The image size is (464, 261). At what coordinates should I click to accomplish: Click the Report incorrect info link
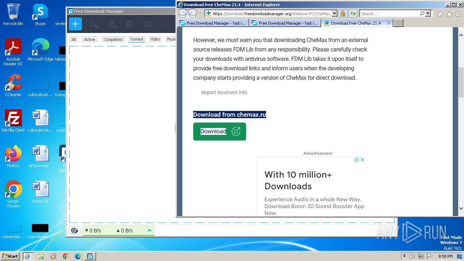[224, 92]
